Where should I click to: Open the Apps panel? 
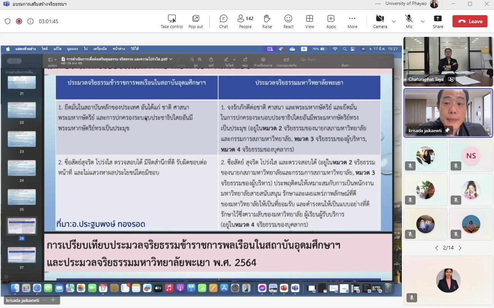(331, 21)
